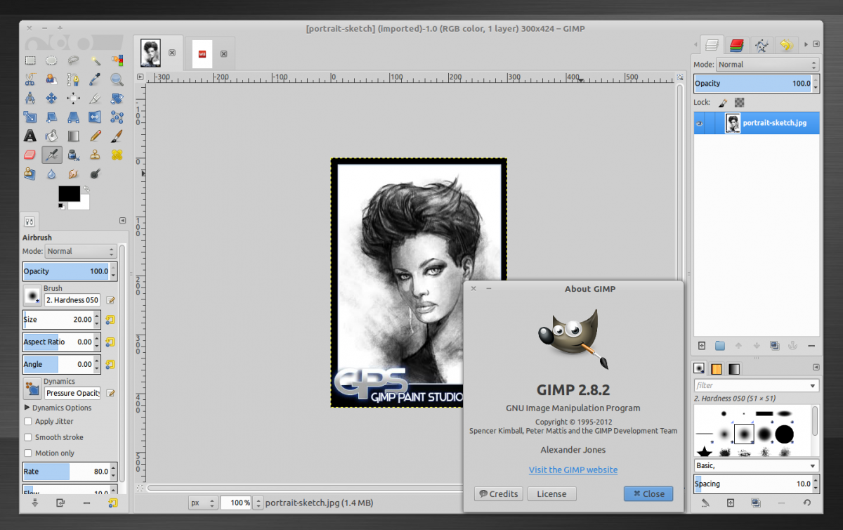Toggle visibility of portrait-sketch.jpg layer
The image size is (843, 530).
[x=700, y=123]
